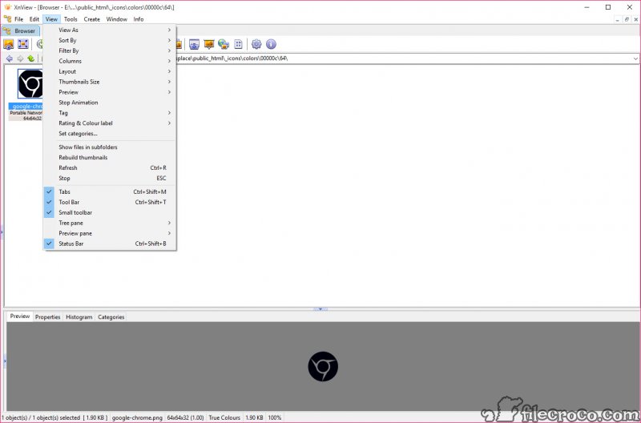Open the address path dropdown arrow
641x423 pixels.
pos(635,58)
